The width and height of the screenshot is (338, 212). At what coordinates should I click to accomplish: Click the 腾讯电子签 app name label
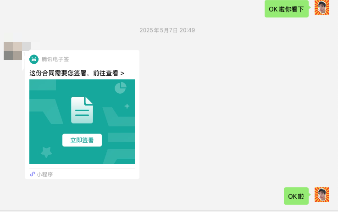pos(55,59)
